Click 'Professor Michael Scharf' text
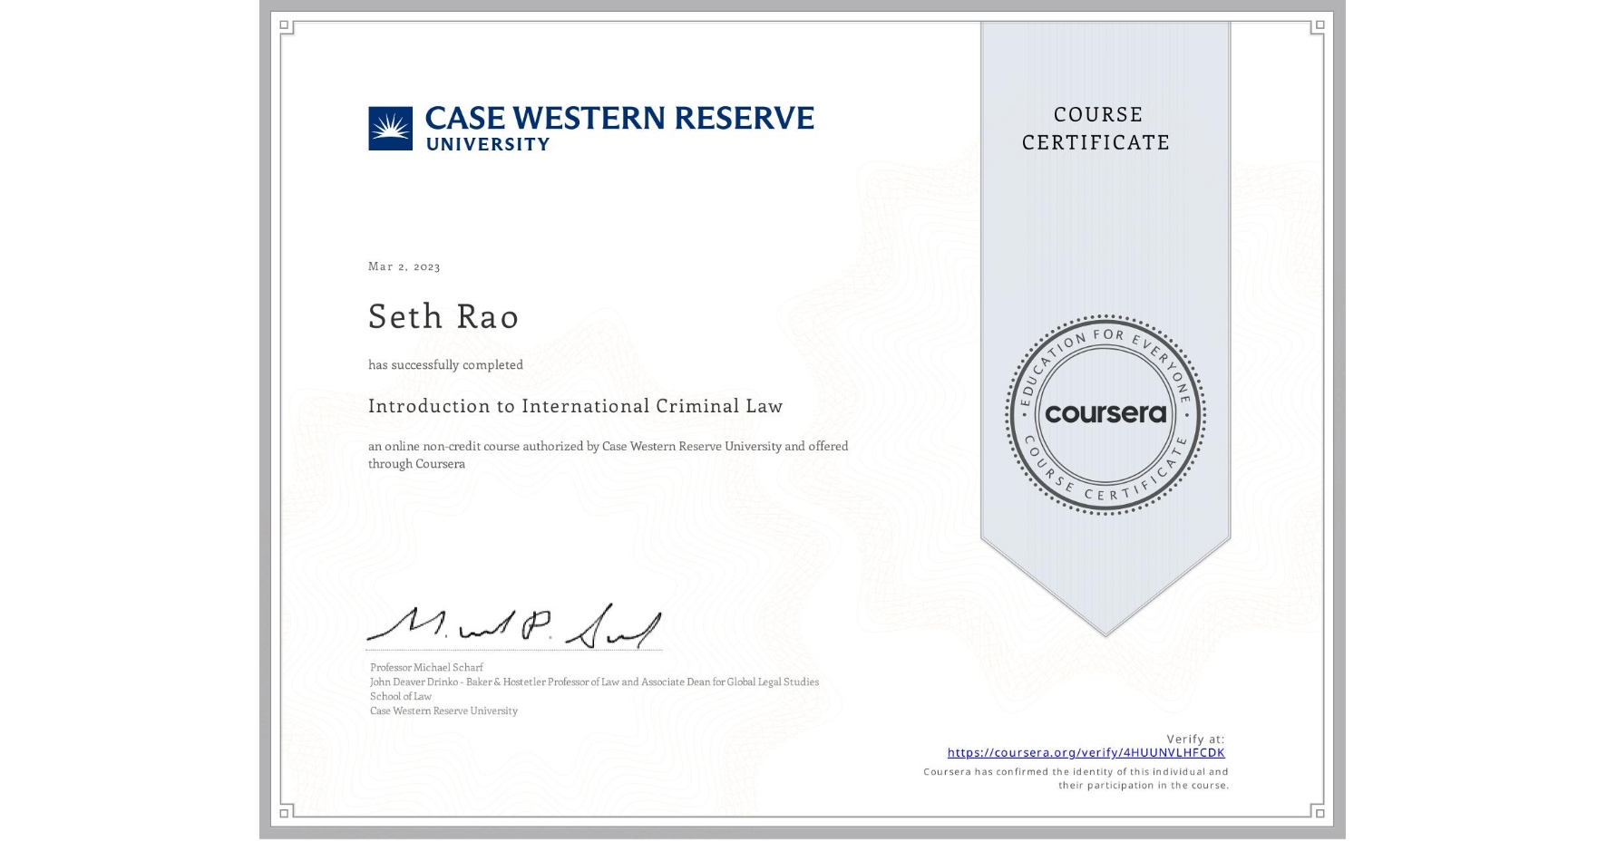 coord(426,667)
